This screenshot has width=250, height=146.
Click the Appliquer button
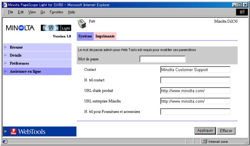point(205,131)
